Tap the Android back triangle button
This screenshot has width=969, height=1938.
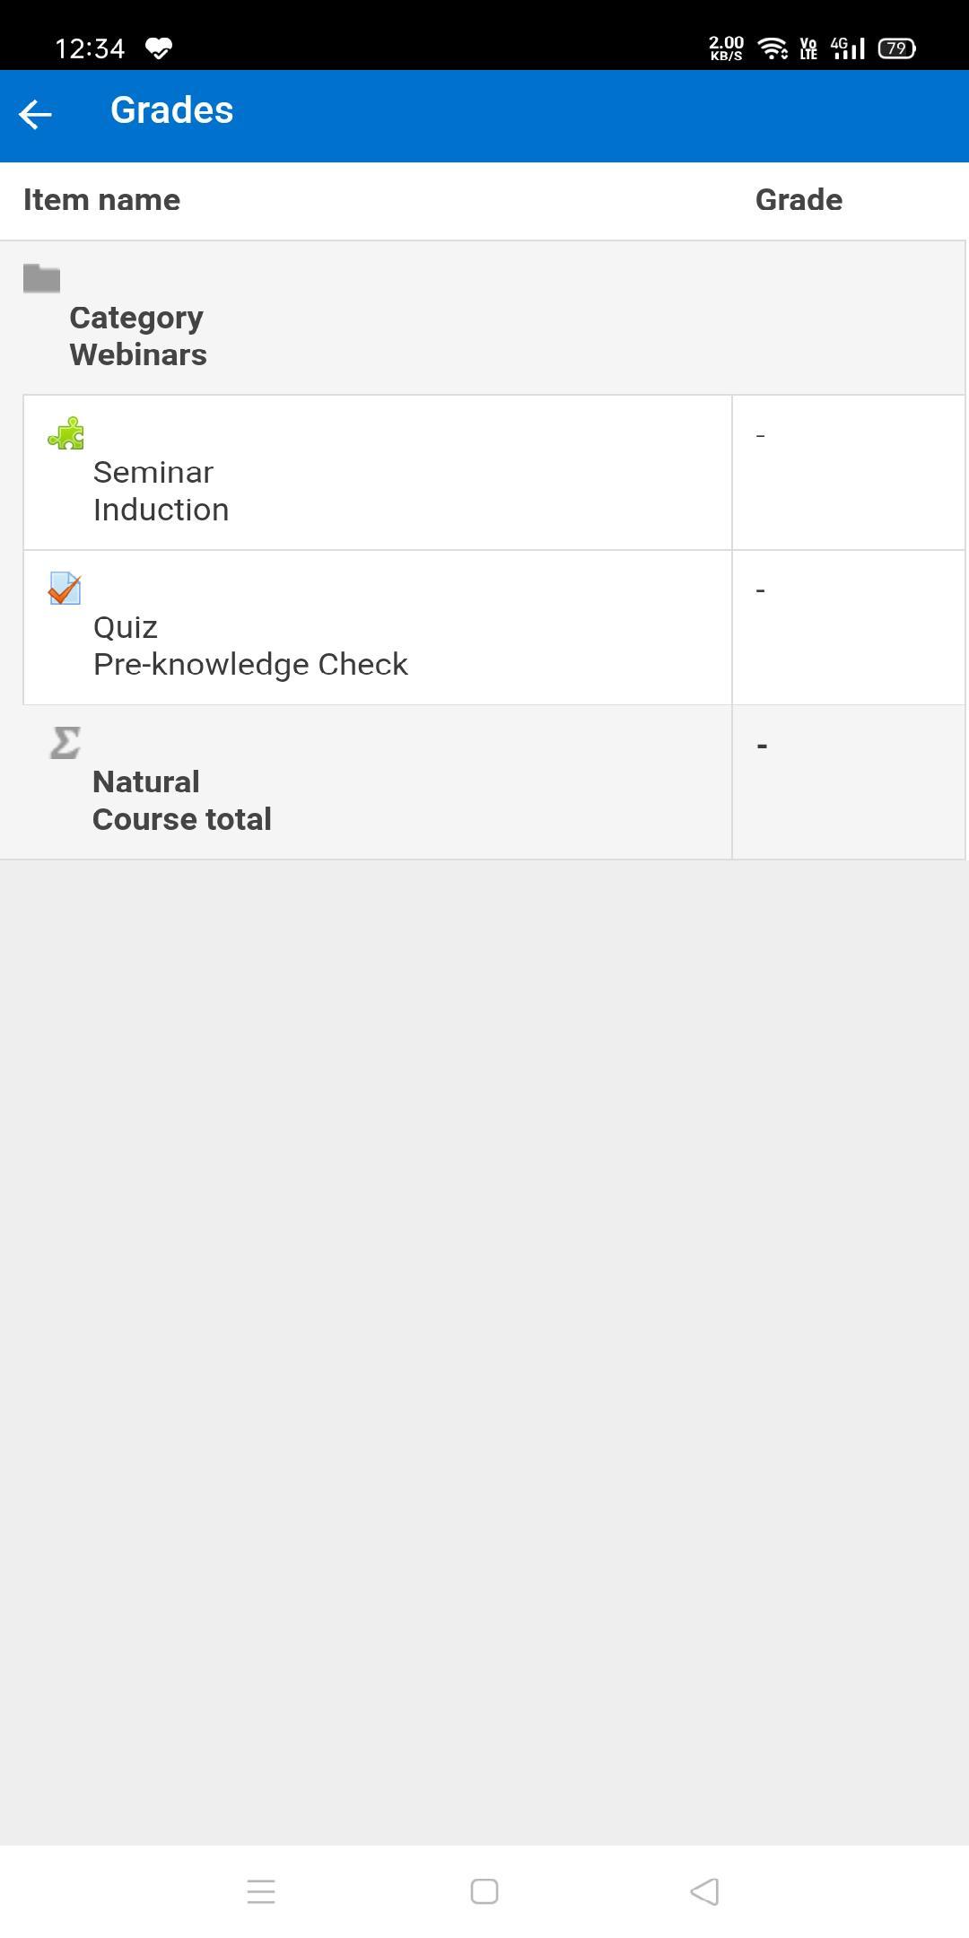click(x=704, y=1891)
